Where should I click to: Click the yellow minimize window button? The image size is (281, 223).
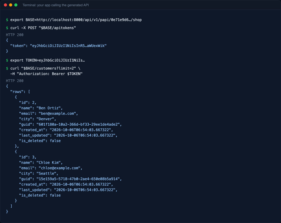point(10,5)
